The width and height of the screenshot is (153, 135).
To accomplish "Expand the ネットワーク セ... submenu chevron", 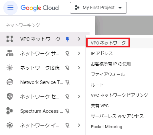I will [x=79, y=96].
